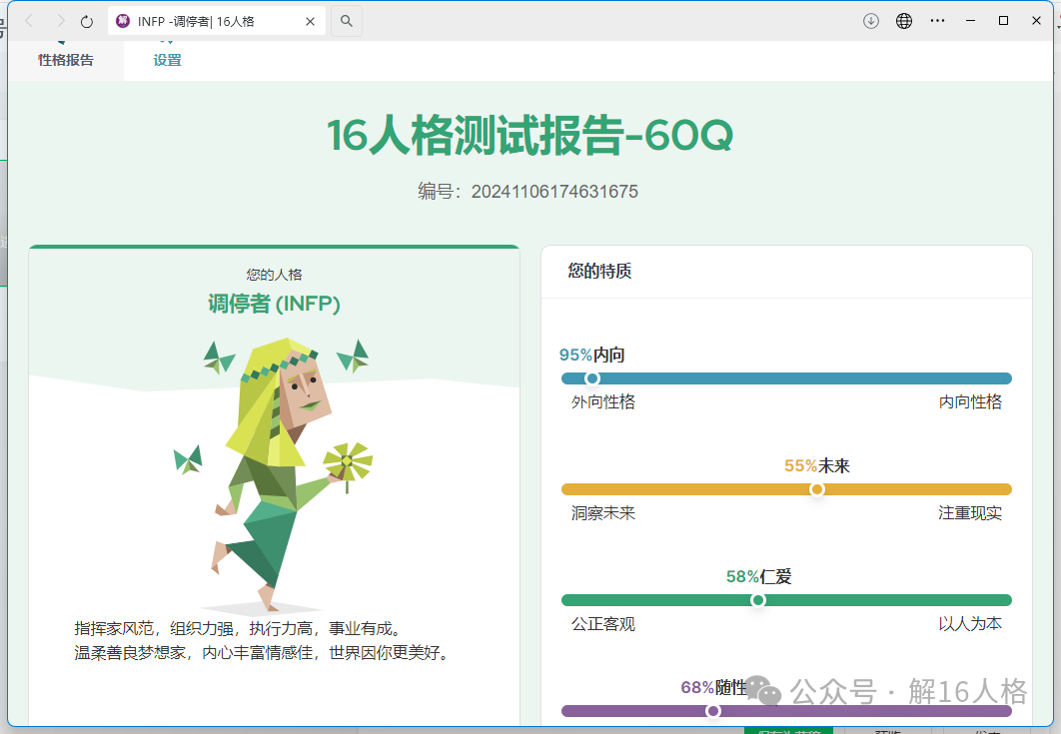Open the 设置 tab
This screenshot has width=1061, height=734.
(167, 60)
